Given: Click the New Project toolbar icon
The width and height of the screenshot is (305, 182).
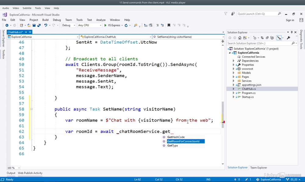Looking at the screenshot, I should pos(21,26).
